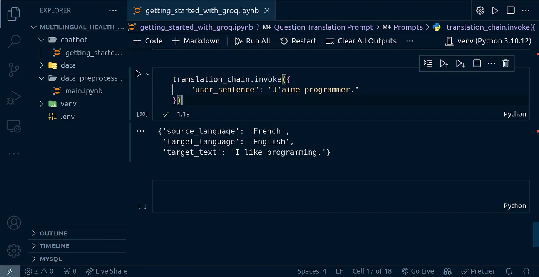Select Question Translation Prompt breadcrumb
Screen dimensions: 539x277
(x=323, y=27)
